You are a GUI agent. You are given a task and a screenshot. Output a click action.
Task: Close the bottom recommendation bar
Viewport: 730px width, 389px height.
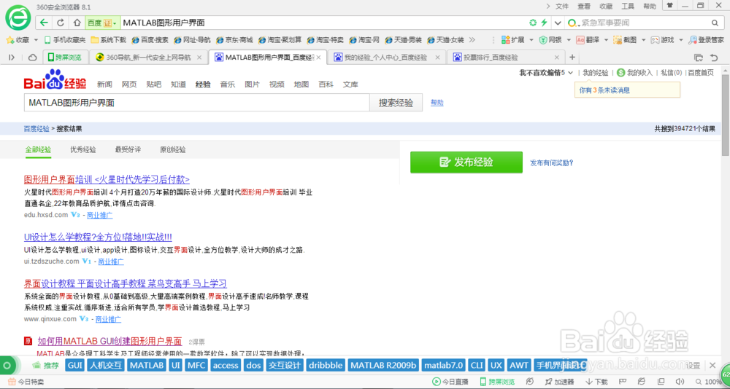(x=712, y=365)
